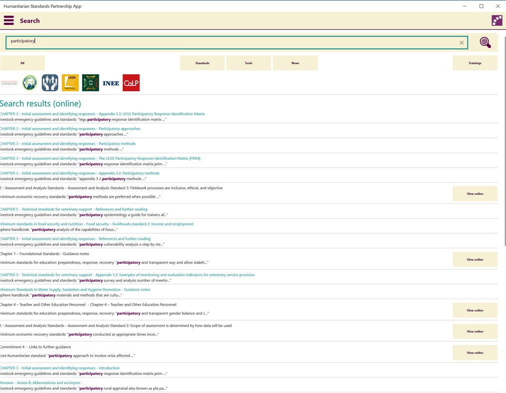
Task: Select the Trainings filter tab
Action: click(475, 62)
